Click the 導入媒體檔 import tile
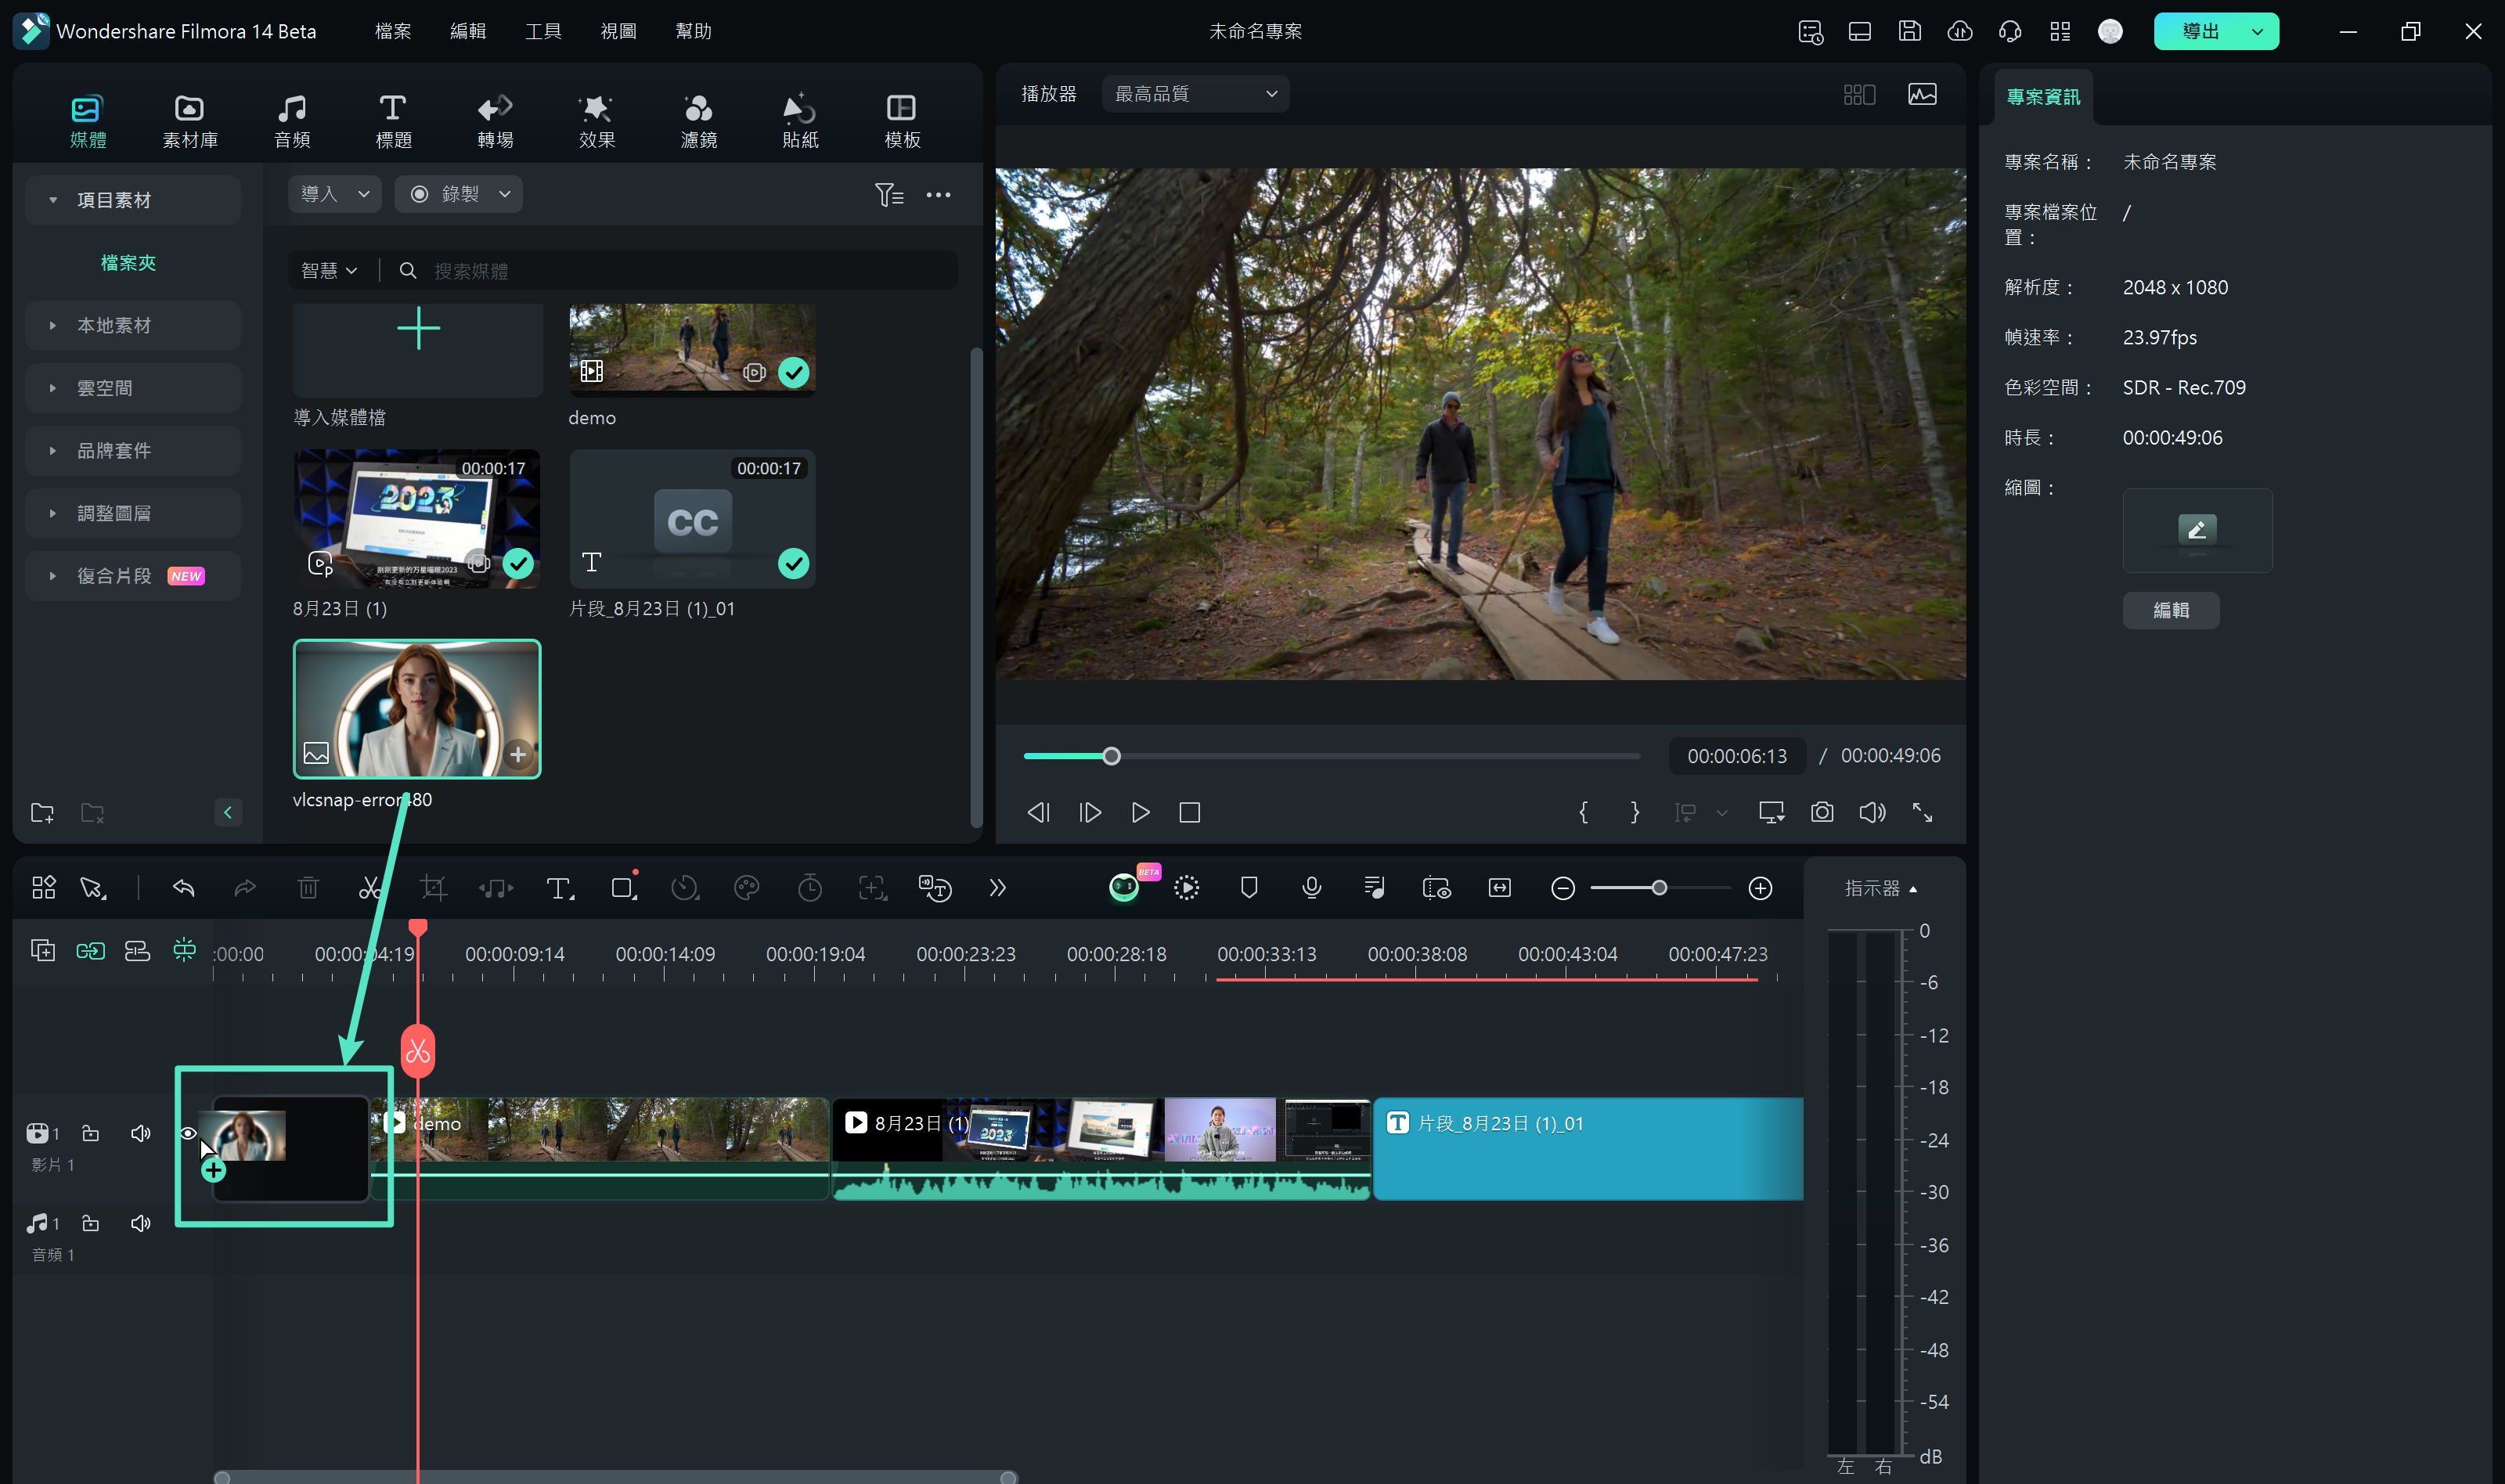 point(418,350)
